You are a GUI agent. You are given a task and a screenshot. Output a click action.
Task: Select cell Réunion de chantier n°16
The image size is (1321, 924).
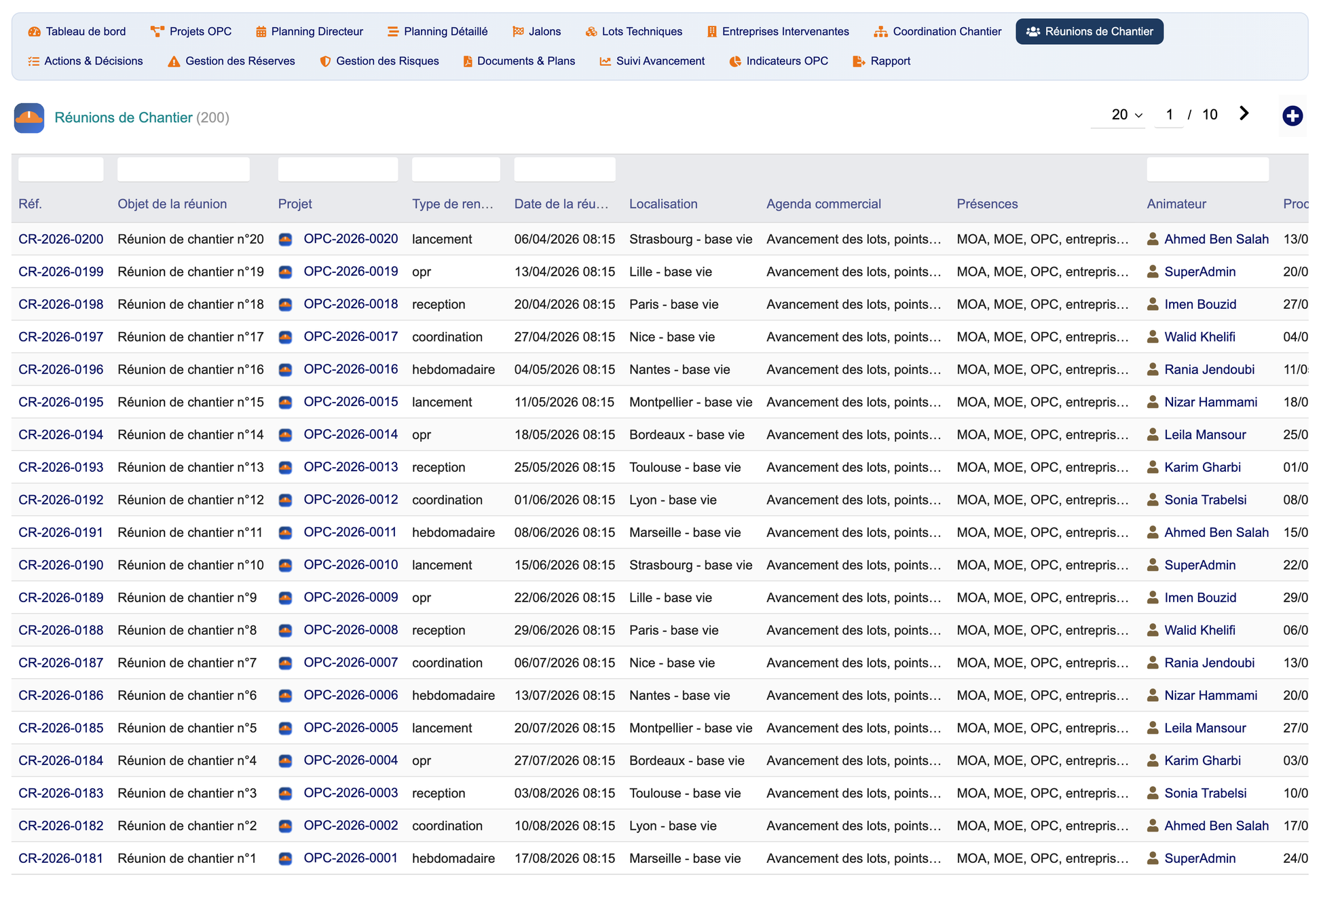point(191,369)
